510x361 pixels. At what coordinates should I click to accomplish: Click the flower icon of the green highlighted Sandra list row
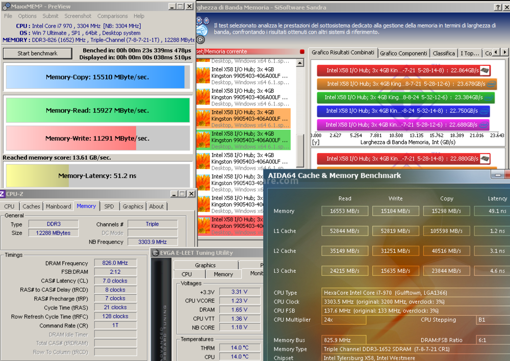click(x=203, y=140)
